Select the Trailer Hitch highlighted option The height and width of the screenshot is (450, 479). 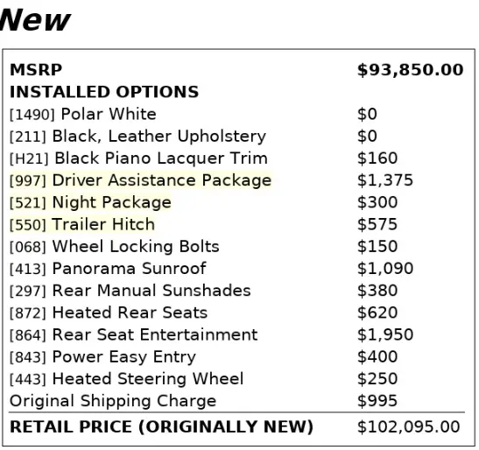[82, 224]
